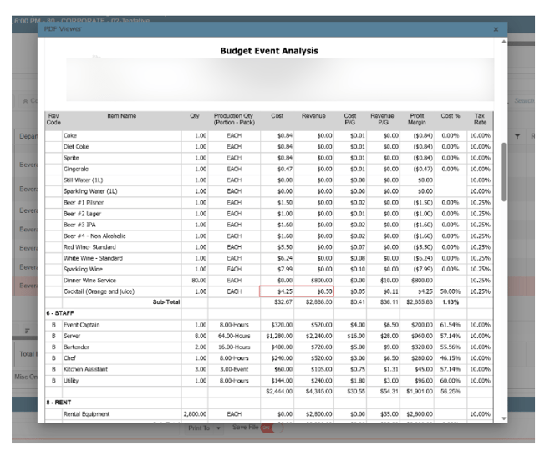560x456 pixels.
Task: Click the PDF viewer scroll down arrow
Action: [x=503, y=418]
